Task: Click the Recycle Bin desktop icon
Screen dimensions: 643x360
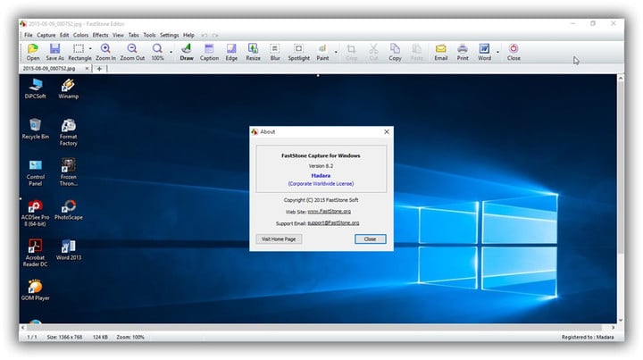Action: [35, 129]
